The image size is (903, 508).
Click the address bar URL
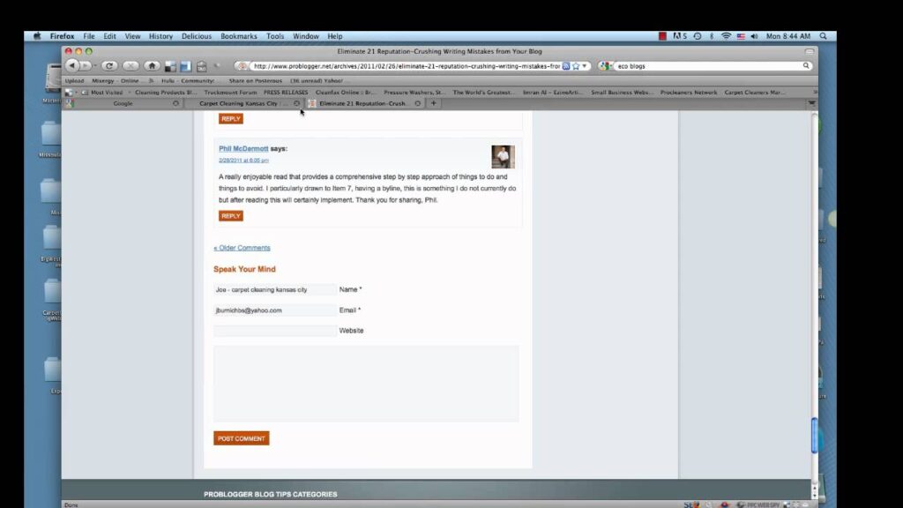pyautogui.click(x=406, y=66)
